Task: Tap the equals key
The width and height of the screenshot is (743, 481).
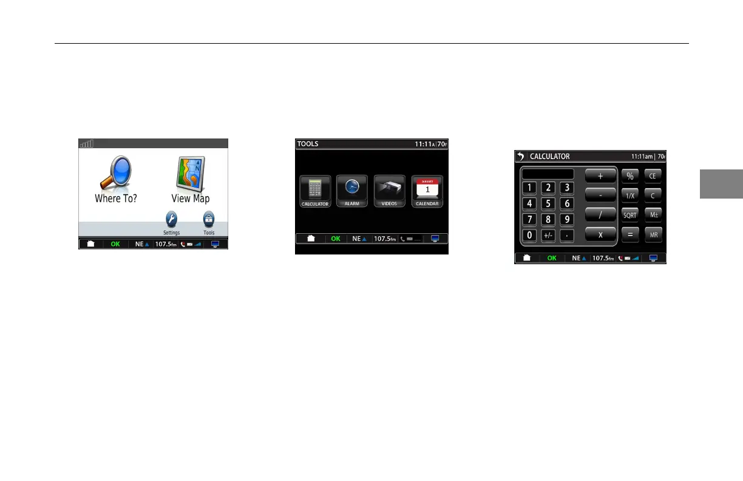Action: tap(630, 234)
